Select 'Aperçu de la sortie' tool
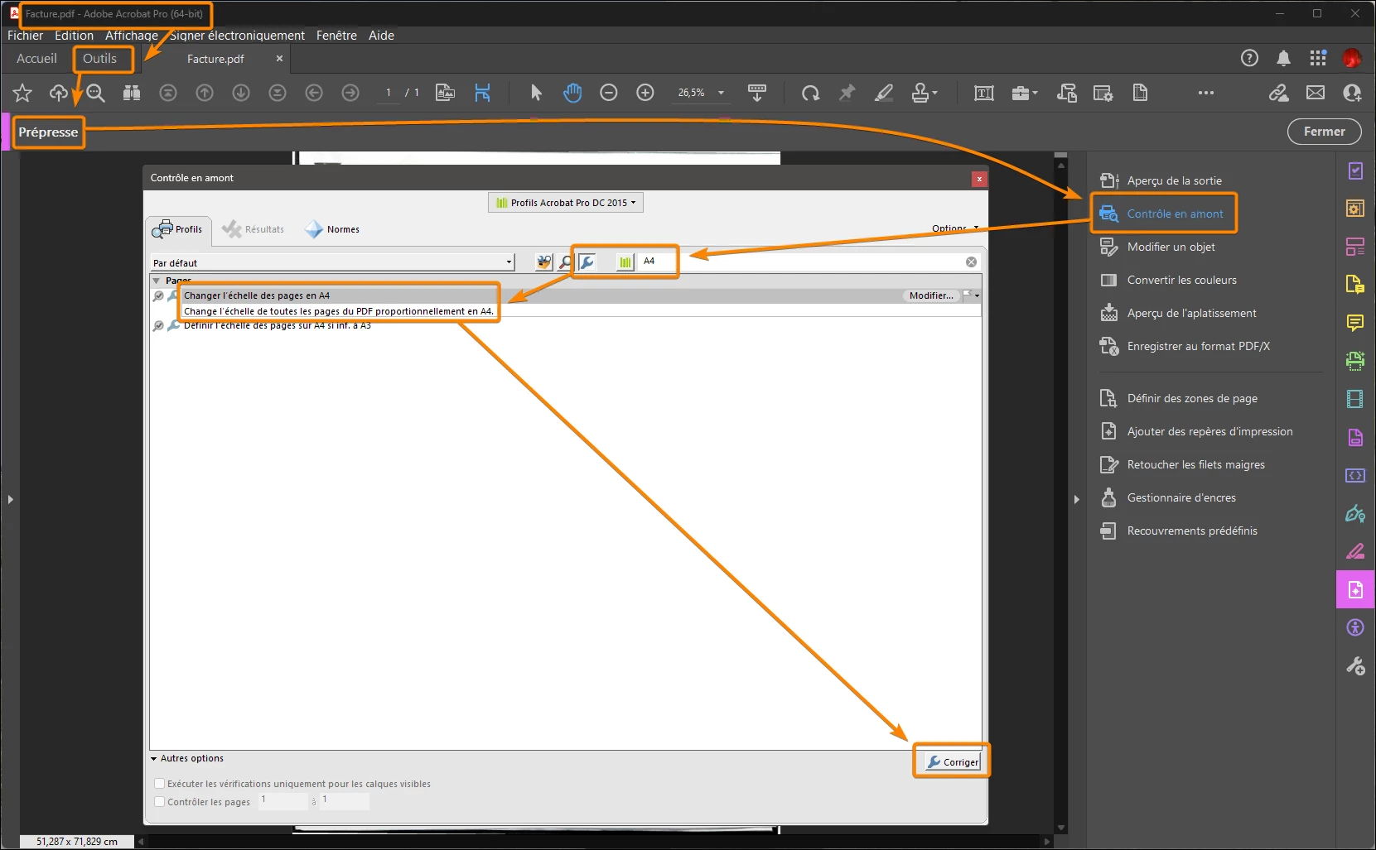Viewport: 1376px width, 850px height. point(1161,180)
